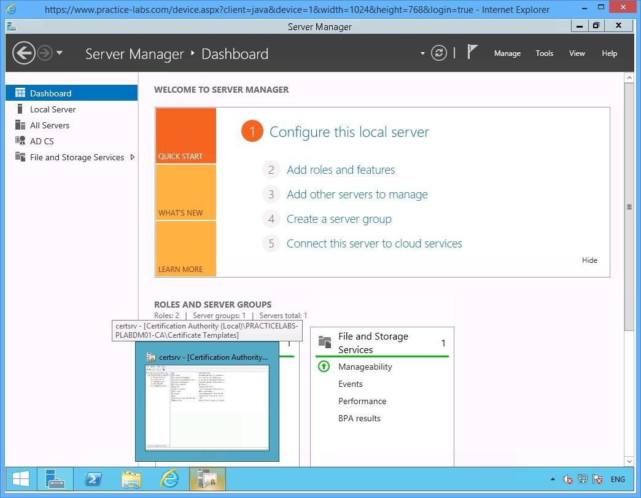Click Add roles and features
641x498 pixels.
[341, 169]
